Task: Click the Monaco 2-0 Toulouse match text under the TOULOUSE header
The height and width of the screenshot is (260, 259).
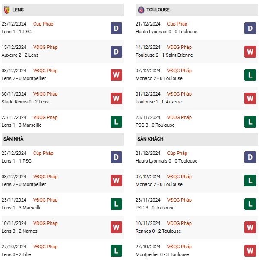Action: tap(159, 78)
